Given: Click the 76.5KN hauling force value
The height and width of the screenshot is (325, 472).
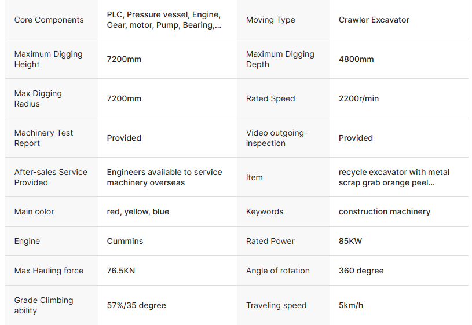Looking at the screenshot, I should tap(120, 271).
